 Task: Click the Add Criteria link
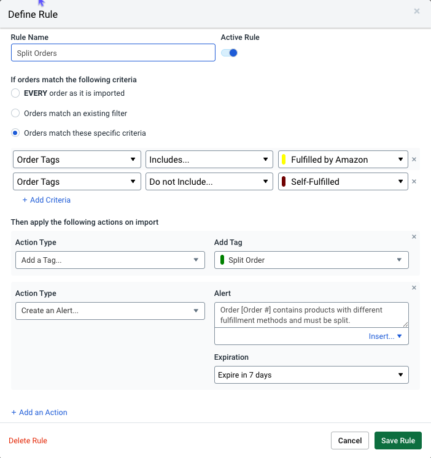tap(47, 200)
